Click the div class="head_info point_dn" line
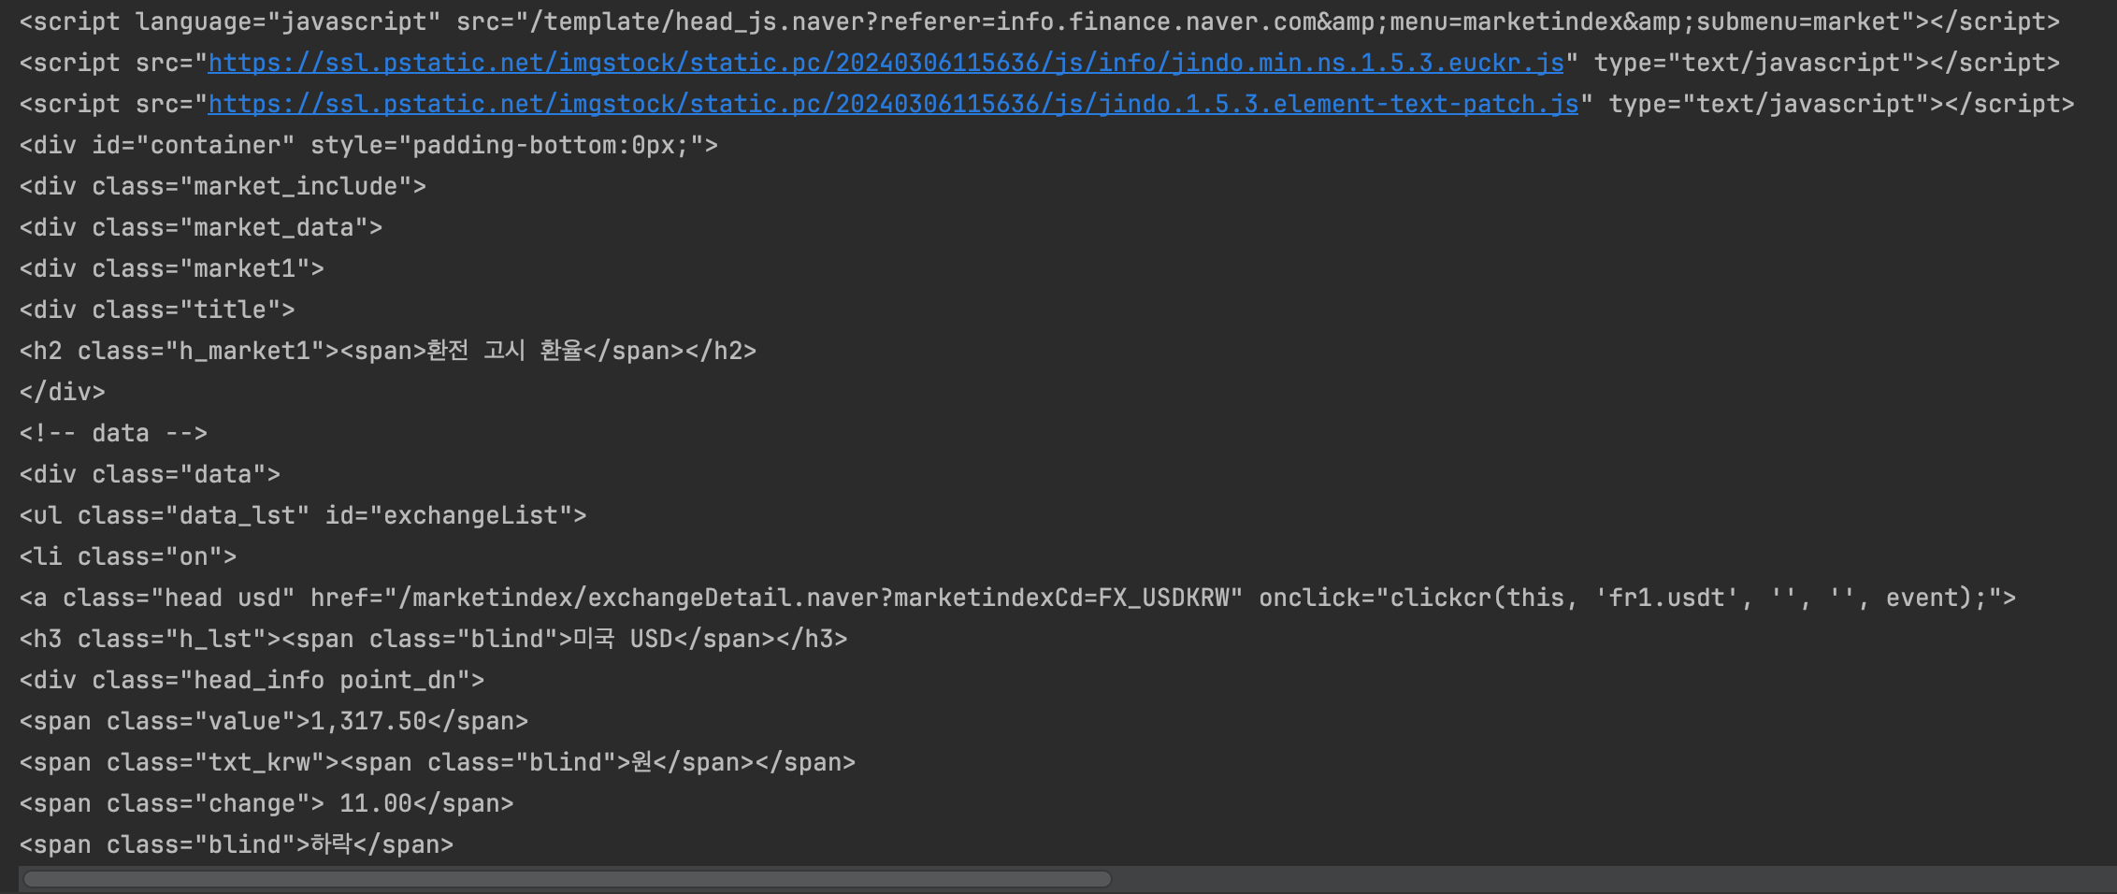This screenshot has height=894, width=2117. pos(252,680)
